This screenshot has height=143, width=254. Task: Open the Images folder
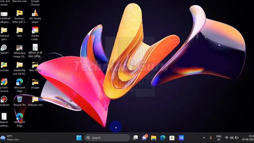point(35,84)
